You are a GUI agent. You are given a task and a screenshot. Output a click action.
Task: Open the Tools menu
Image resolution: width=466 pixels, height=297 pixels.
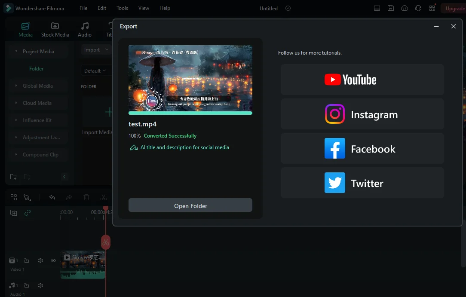tap(122, 8)
